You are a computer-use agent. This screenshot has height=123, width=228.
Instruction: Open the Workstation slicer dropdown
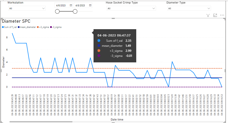pyautogui.click(x=27, y=8)
